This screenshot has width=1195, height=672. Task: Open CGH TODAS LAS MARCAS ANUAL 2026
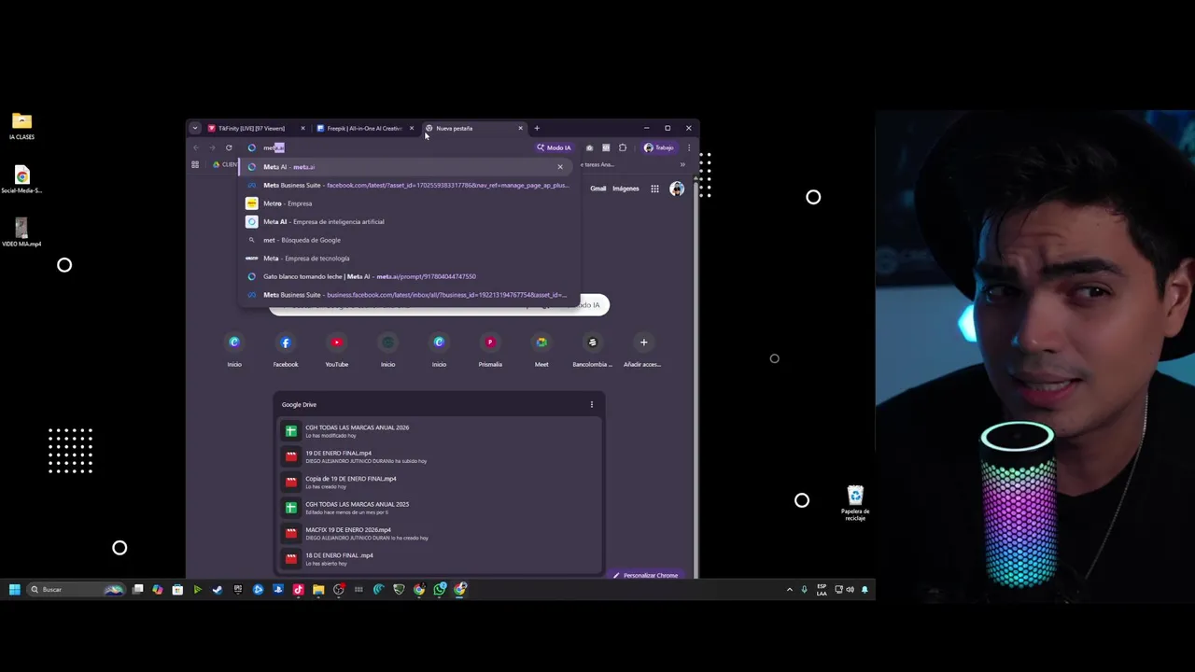[x=439, y=431]
